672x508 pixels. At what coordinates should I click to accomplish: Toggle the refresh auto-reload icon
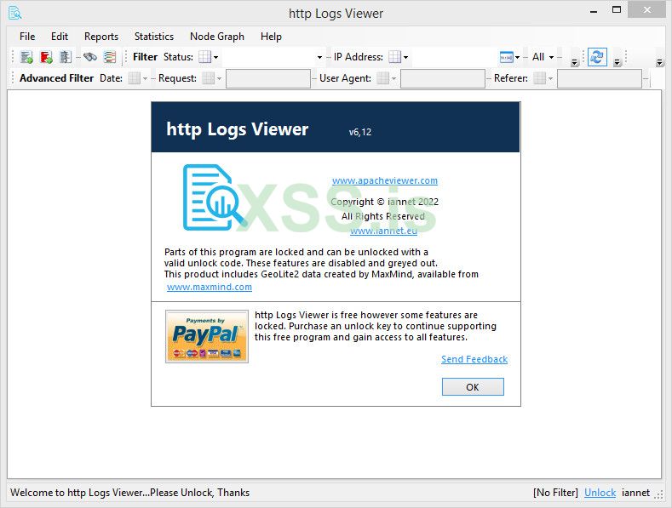597,56
